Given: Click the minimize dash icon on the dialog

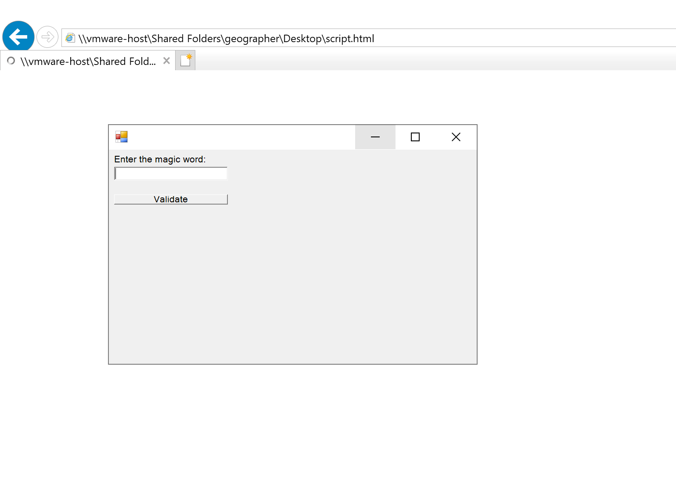Looking at the screenshot, I should 375,137.
